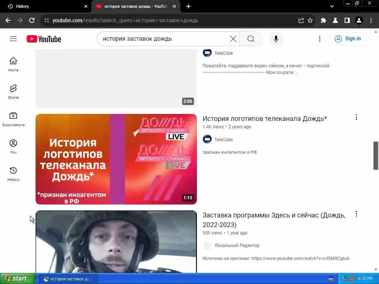The image size is (379, 284).
Task: Close the History tab
Action: pos(86,6)
